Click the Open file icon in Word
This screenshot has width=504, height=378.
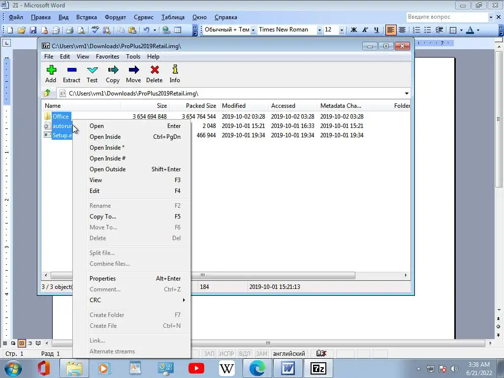pyautogui.click(x=21, y=30)
